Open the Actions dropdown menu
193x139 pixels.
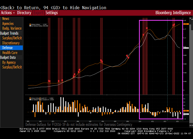click(x=8, y=13)
